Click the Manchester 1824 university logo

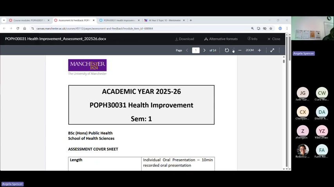click(87, 65)
